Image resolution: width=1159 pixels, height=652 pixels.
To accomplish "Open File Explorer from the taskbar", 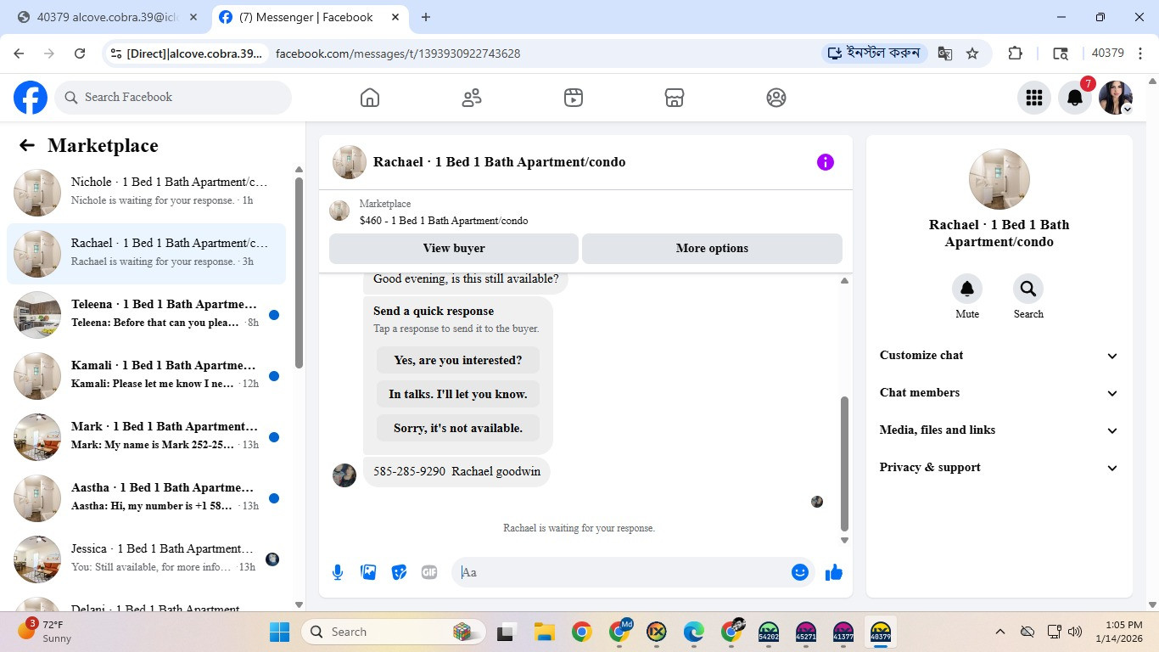I will coord(544,632).
